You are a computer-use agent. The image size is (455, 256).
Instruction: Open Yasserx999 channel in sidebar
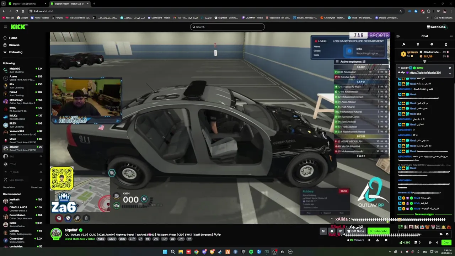click(x=23, y=133)
